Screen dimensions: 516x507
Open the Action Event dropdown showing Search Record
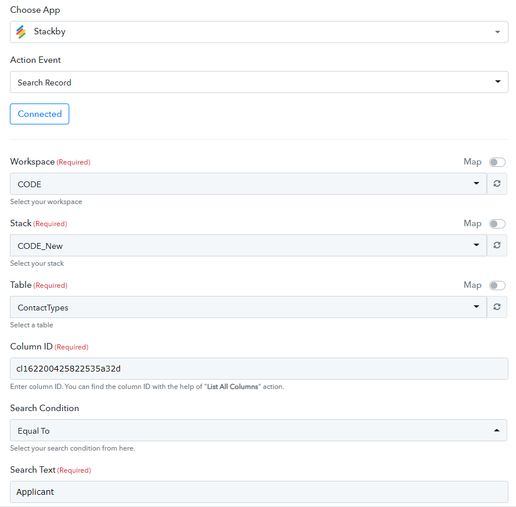pyautogui.click(x=259, y=82)
